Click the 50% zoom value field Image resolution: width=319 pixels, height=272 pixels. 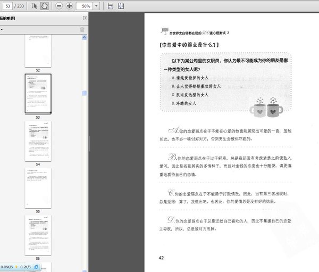pyautogui.click(x=85, y=6)
